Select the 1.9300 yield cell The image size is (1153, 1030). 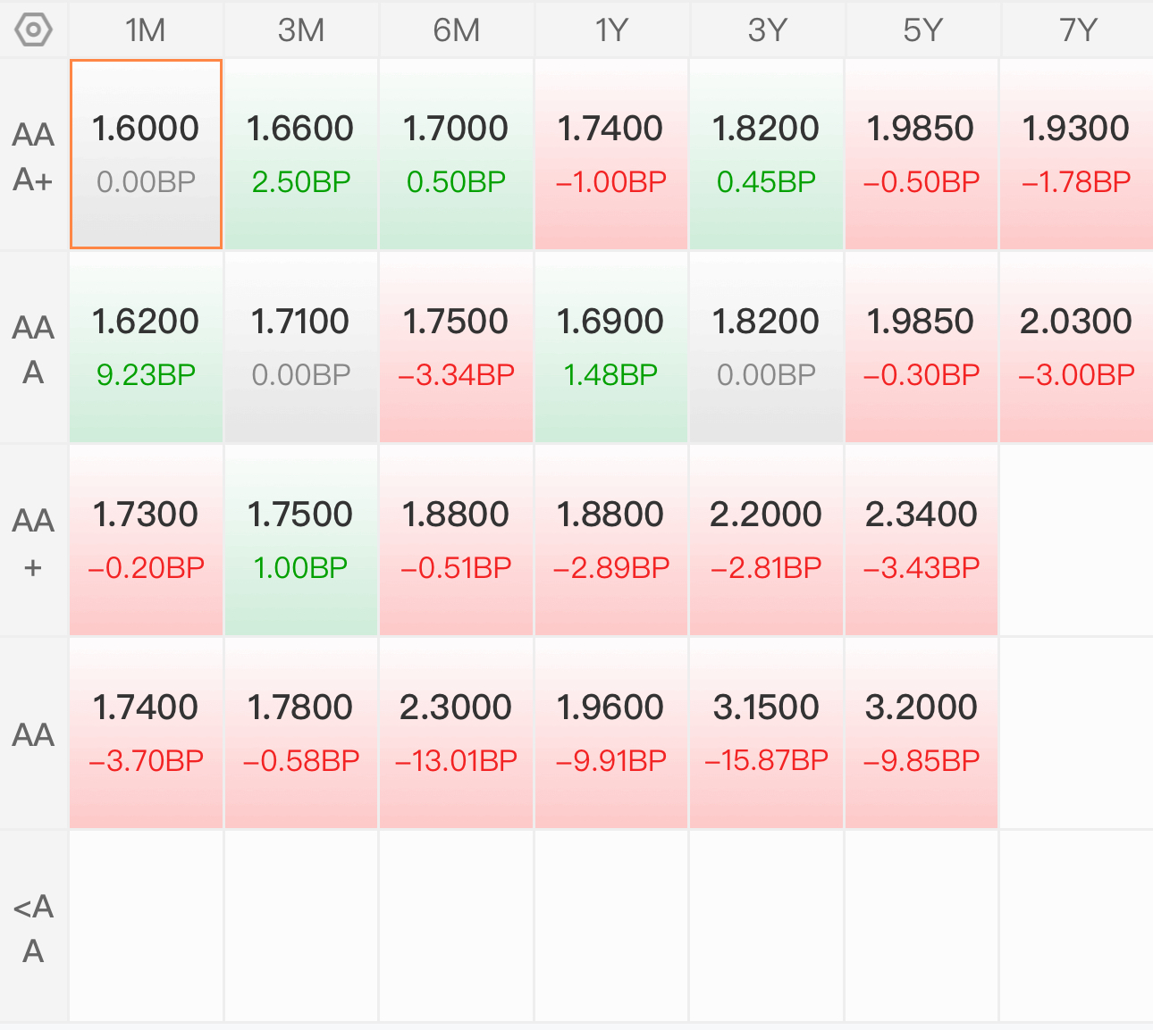[1076, 154]
